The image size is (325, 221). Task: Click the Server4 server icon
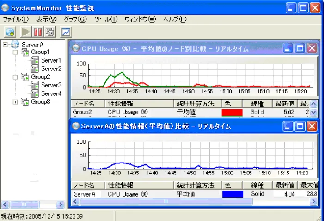point(35,93)
